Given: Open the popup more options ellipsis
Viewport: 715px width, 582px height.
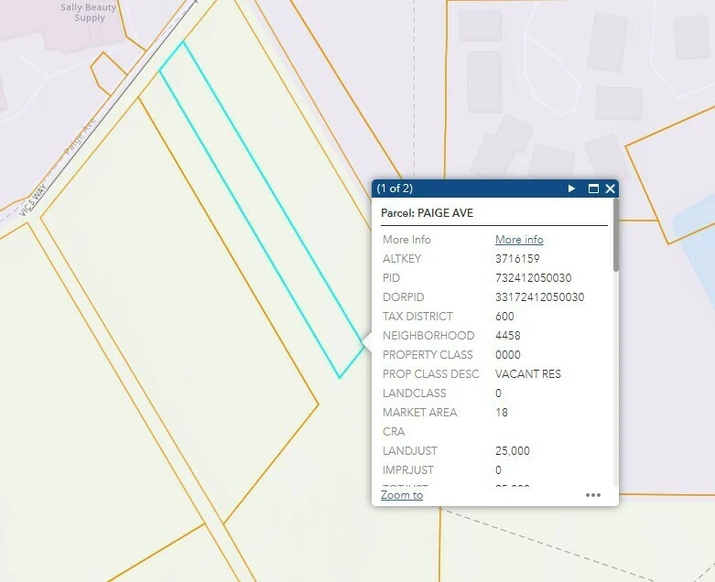Looking at the screenshot, I should [593, 495].
